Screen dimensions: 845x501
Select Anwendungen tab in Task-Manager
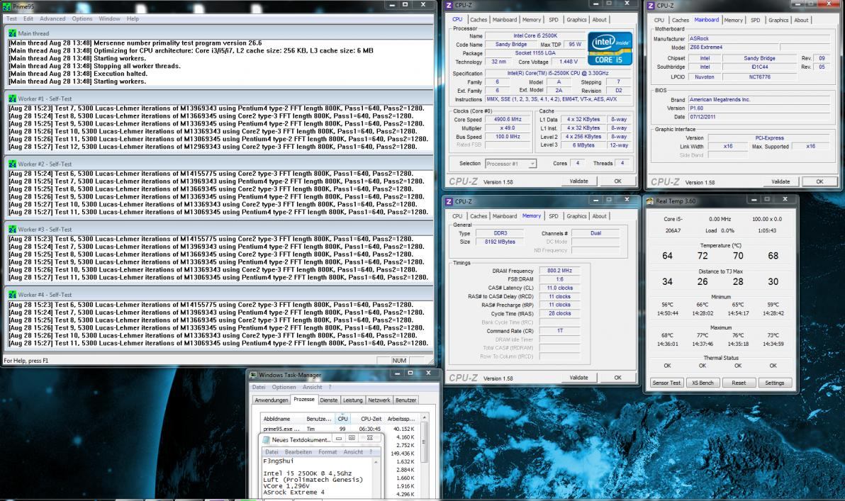(271, 400)
